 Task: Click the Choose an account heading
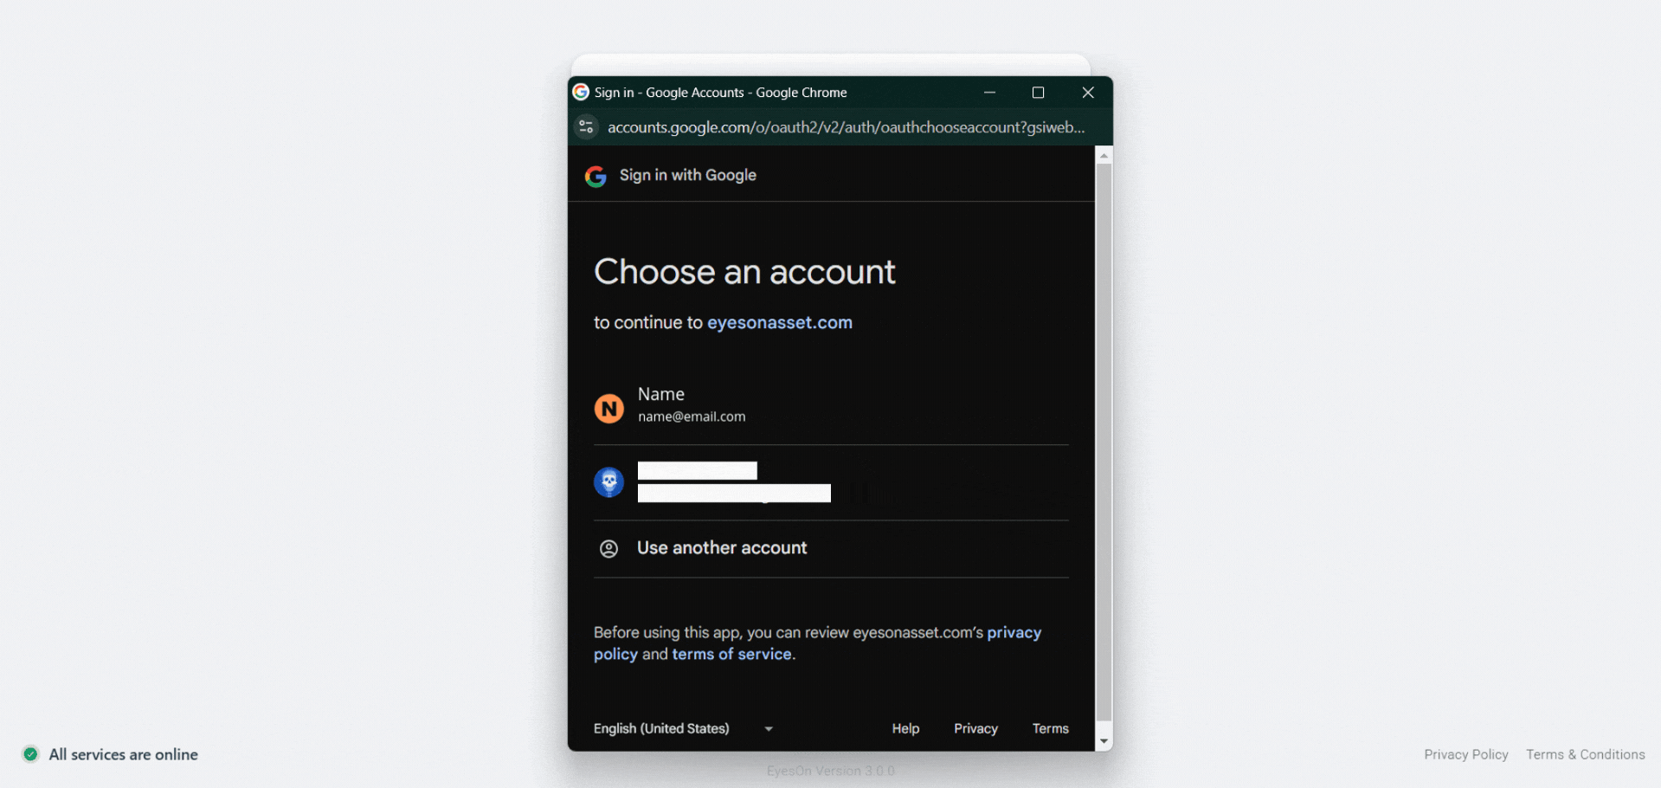click(x=744, y=272)
